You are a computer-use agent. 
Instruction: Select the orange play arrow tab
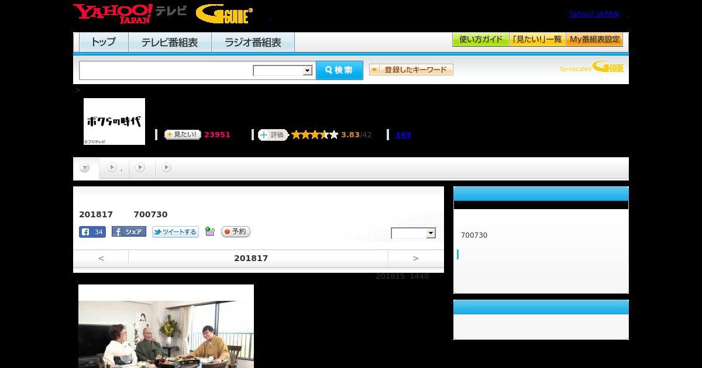click(x=112, y=168)
